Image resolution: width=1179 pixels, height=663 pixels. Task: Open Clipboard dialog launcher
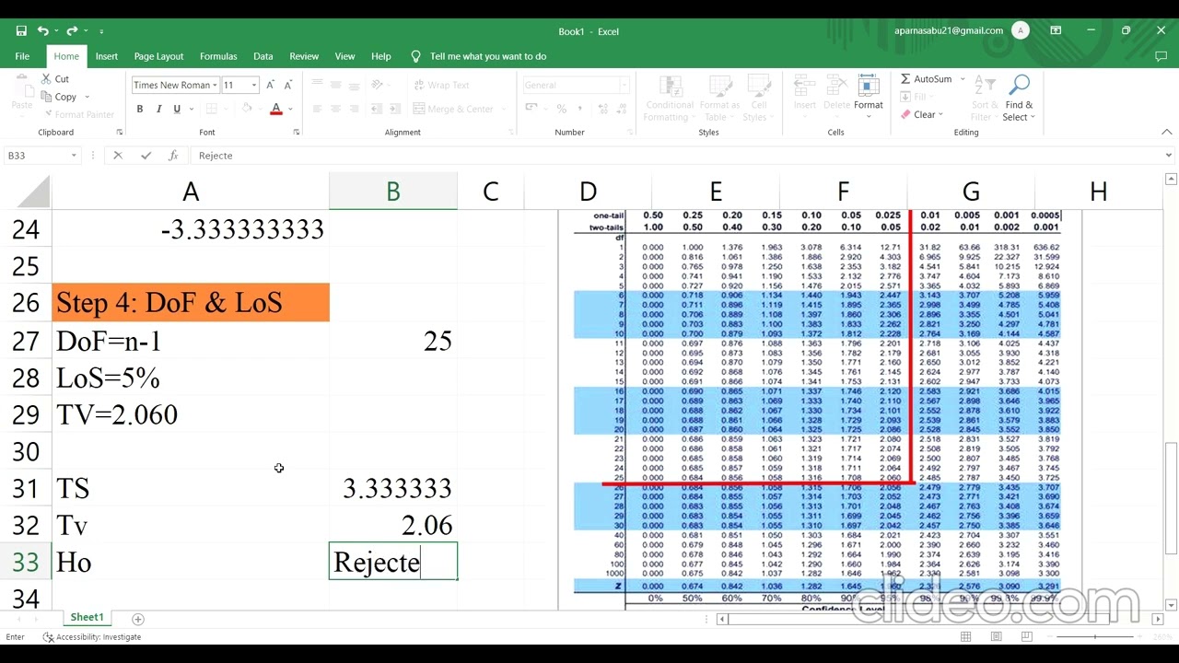(119, 133)
